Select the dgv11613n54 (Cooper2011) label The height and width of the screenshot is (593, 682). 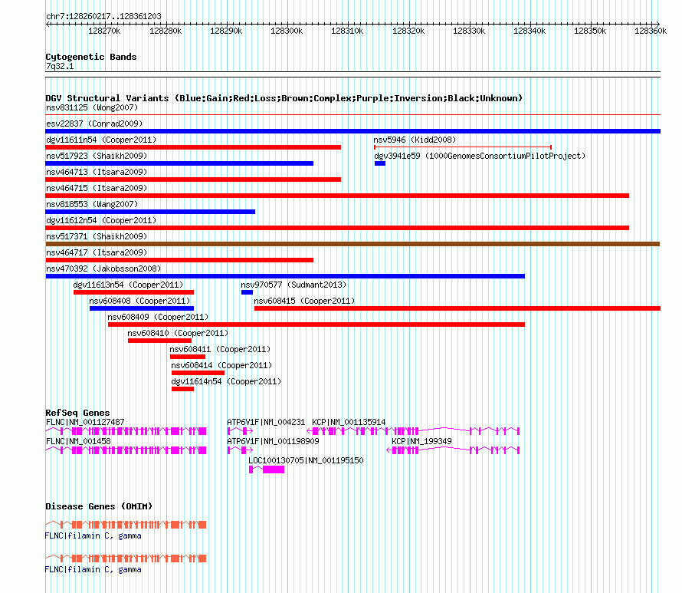(x=128, y=285)
